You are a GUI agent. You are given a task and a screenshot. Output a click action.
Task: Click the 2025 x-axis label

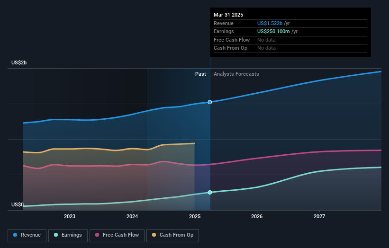(x=195, y=216)
